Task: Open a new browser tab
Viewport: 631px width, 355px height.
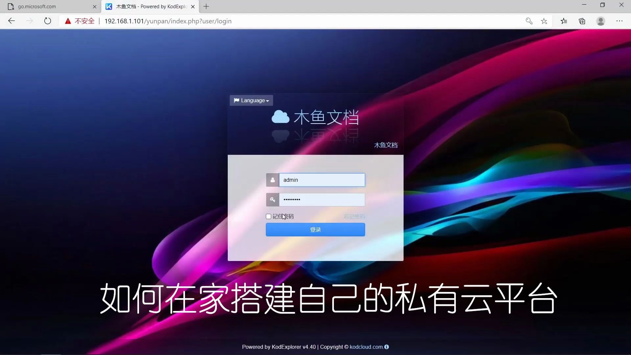Action: click(206, 7)
